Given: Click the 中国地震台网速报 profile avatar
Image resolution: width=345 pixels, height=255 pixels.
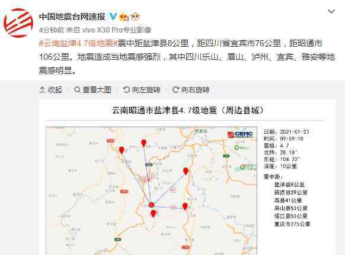Looking at the screenshot, I should [x=18, y=23].
